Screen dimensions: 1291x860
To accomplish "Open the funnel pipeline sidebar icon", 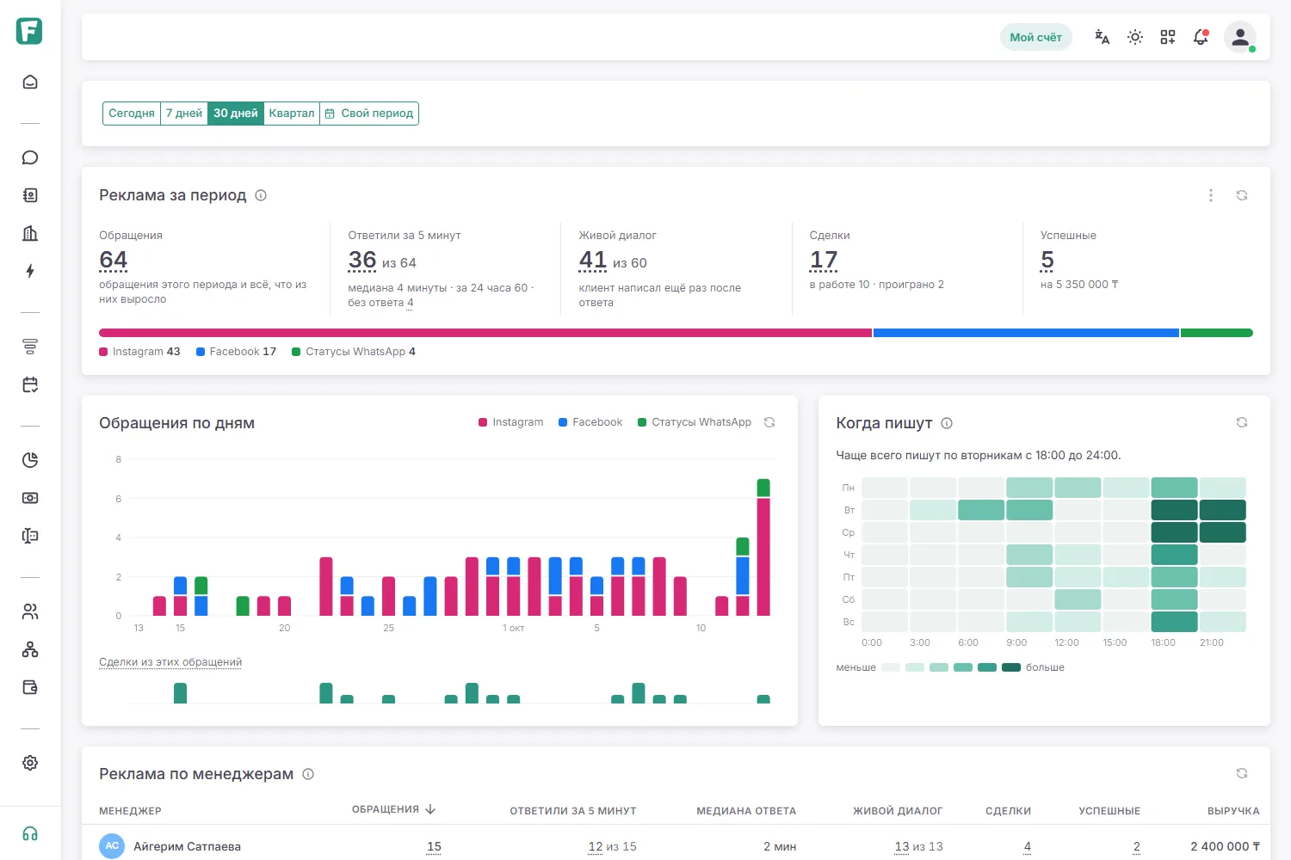I will 30,347.
